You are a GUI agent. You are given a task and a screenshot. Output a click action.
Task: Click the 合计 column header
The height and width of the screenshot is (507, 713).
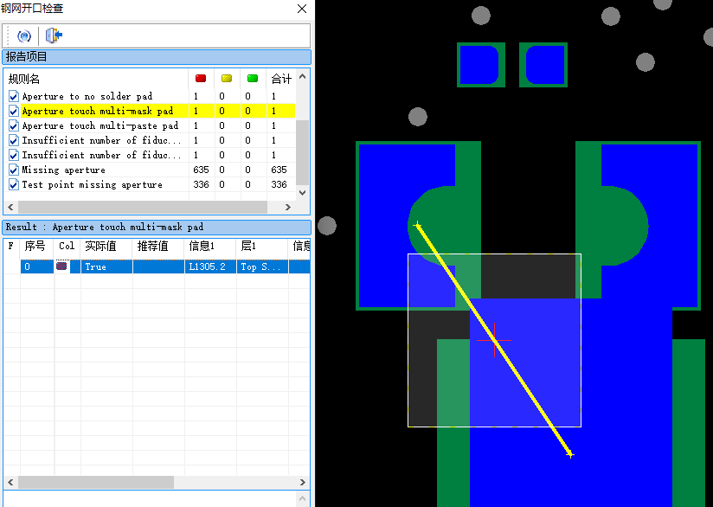point(281,79)
